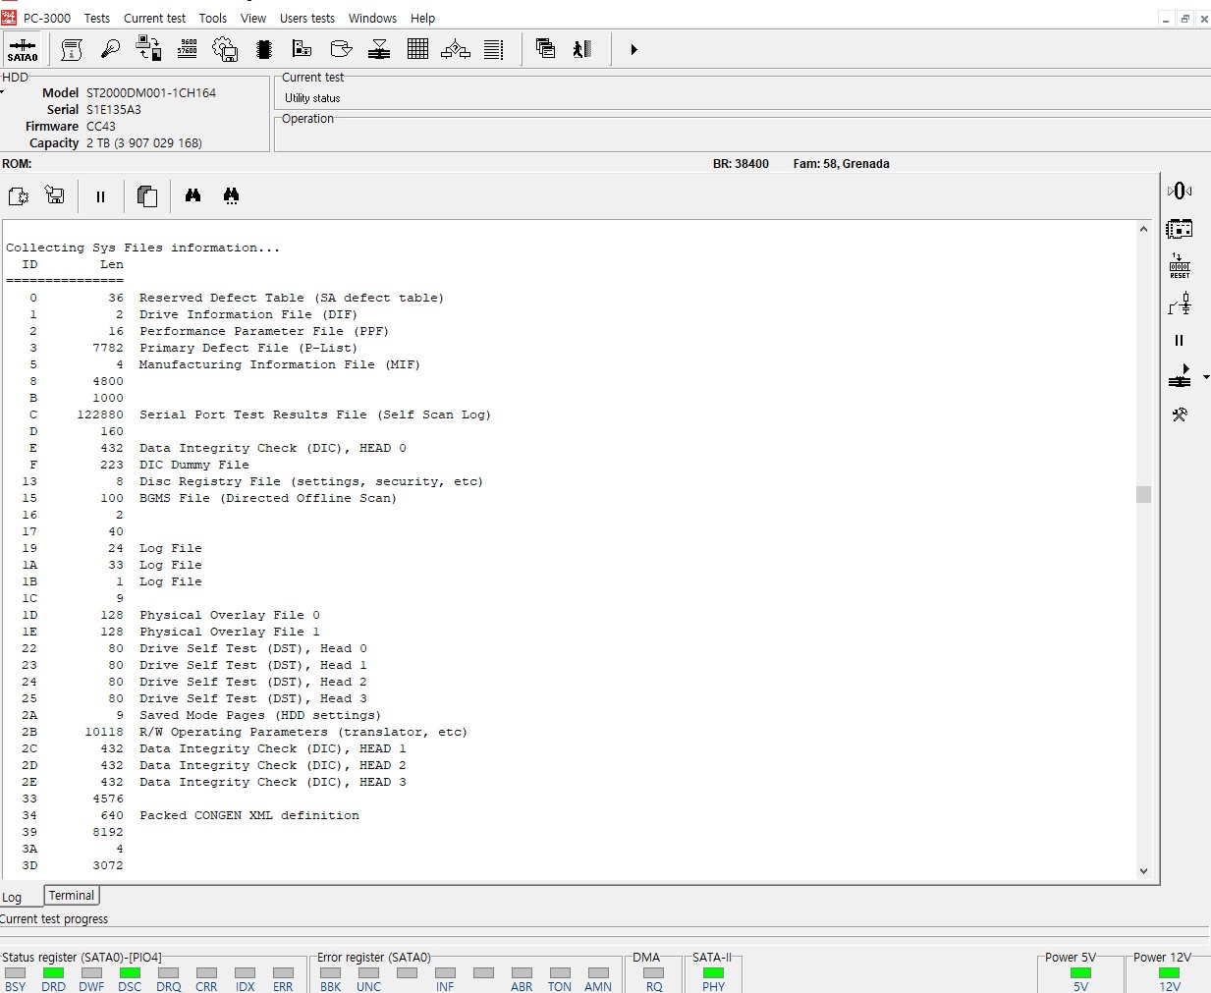This screenshot has width=1211, height=993.
Task: Pause the log with log toolbar pause icon
Action: (100, 196)
